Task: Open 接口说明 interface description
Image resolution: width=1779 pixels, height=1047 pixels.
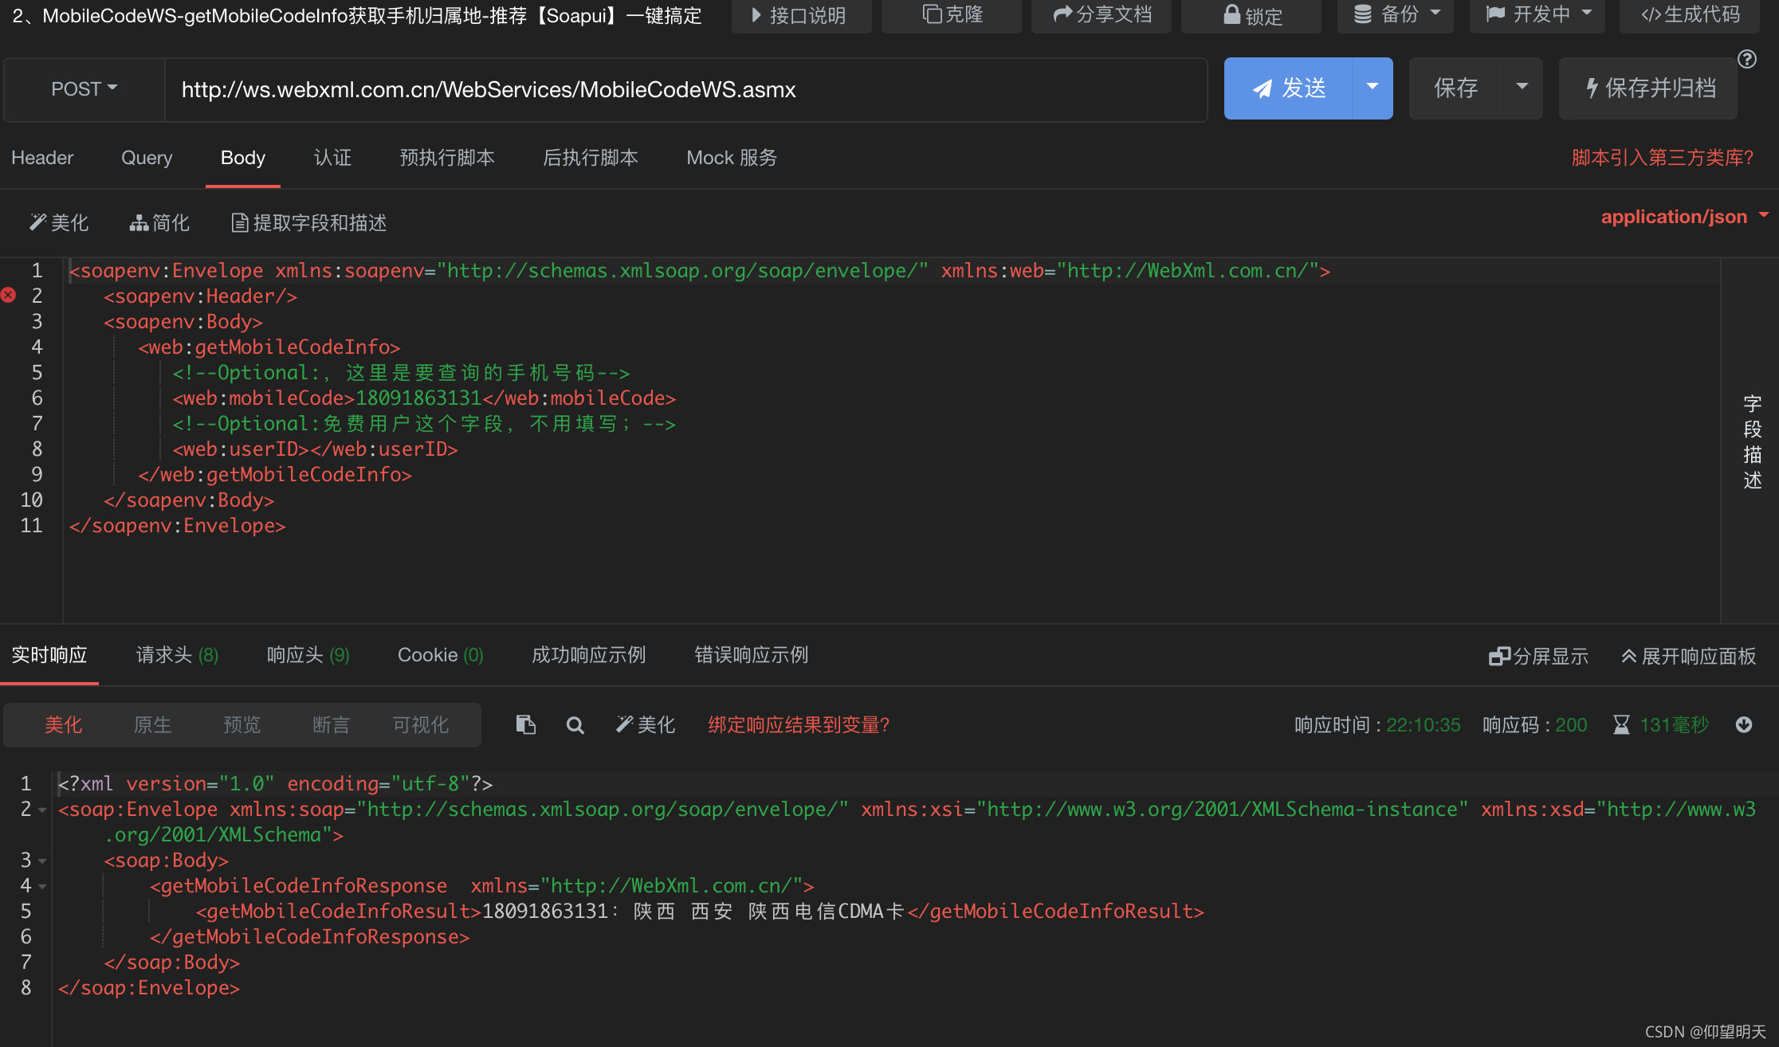Action: [801, 14]
